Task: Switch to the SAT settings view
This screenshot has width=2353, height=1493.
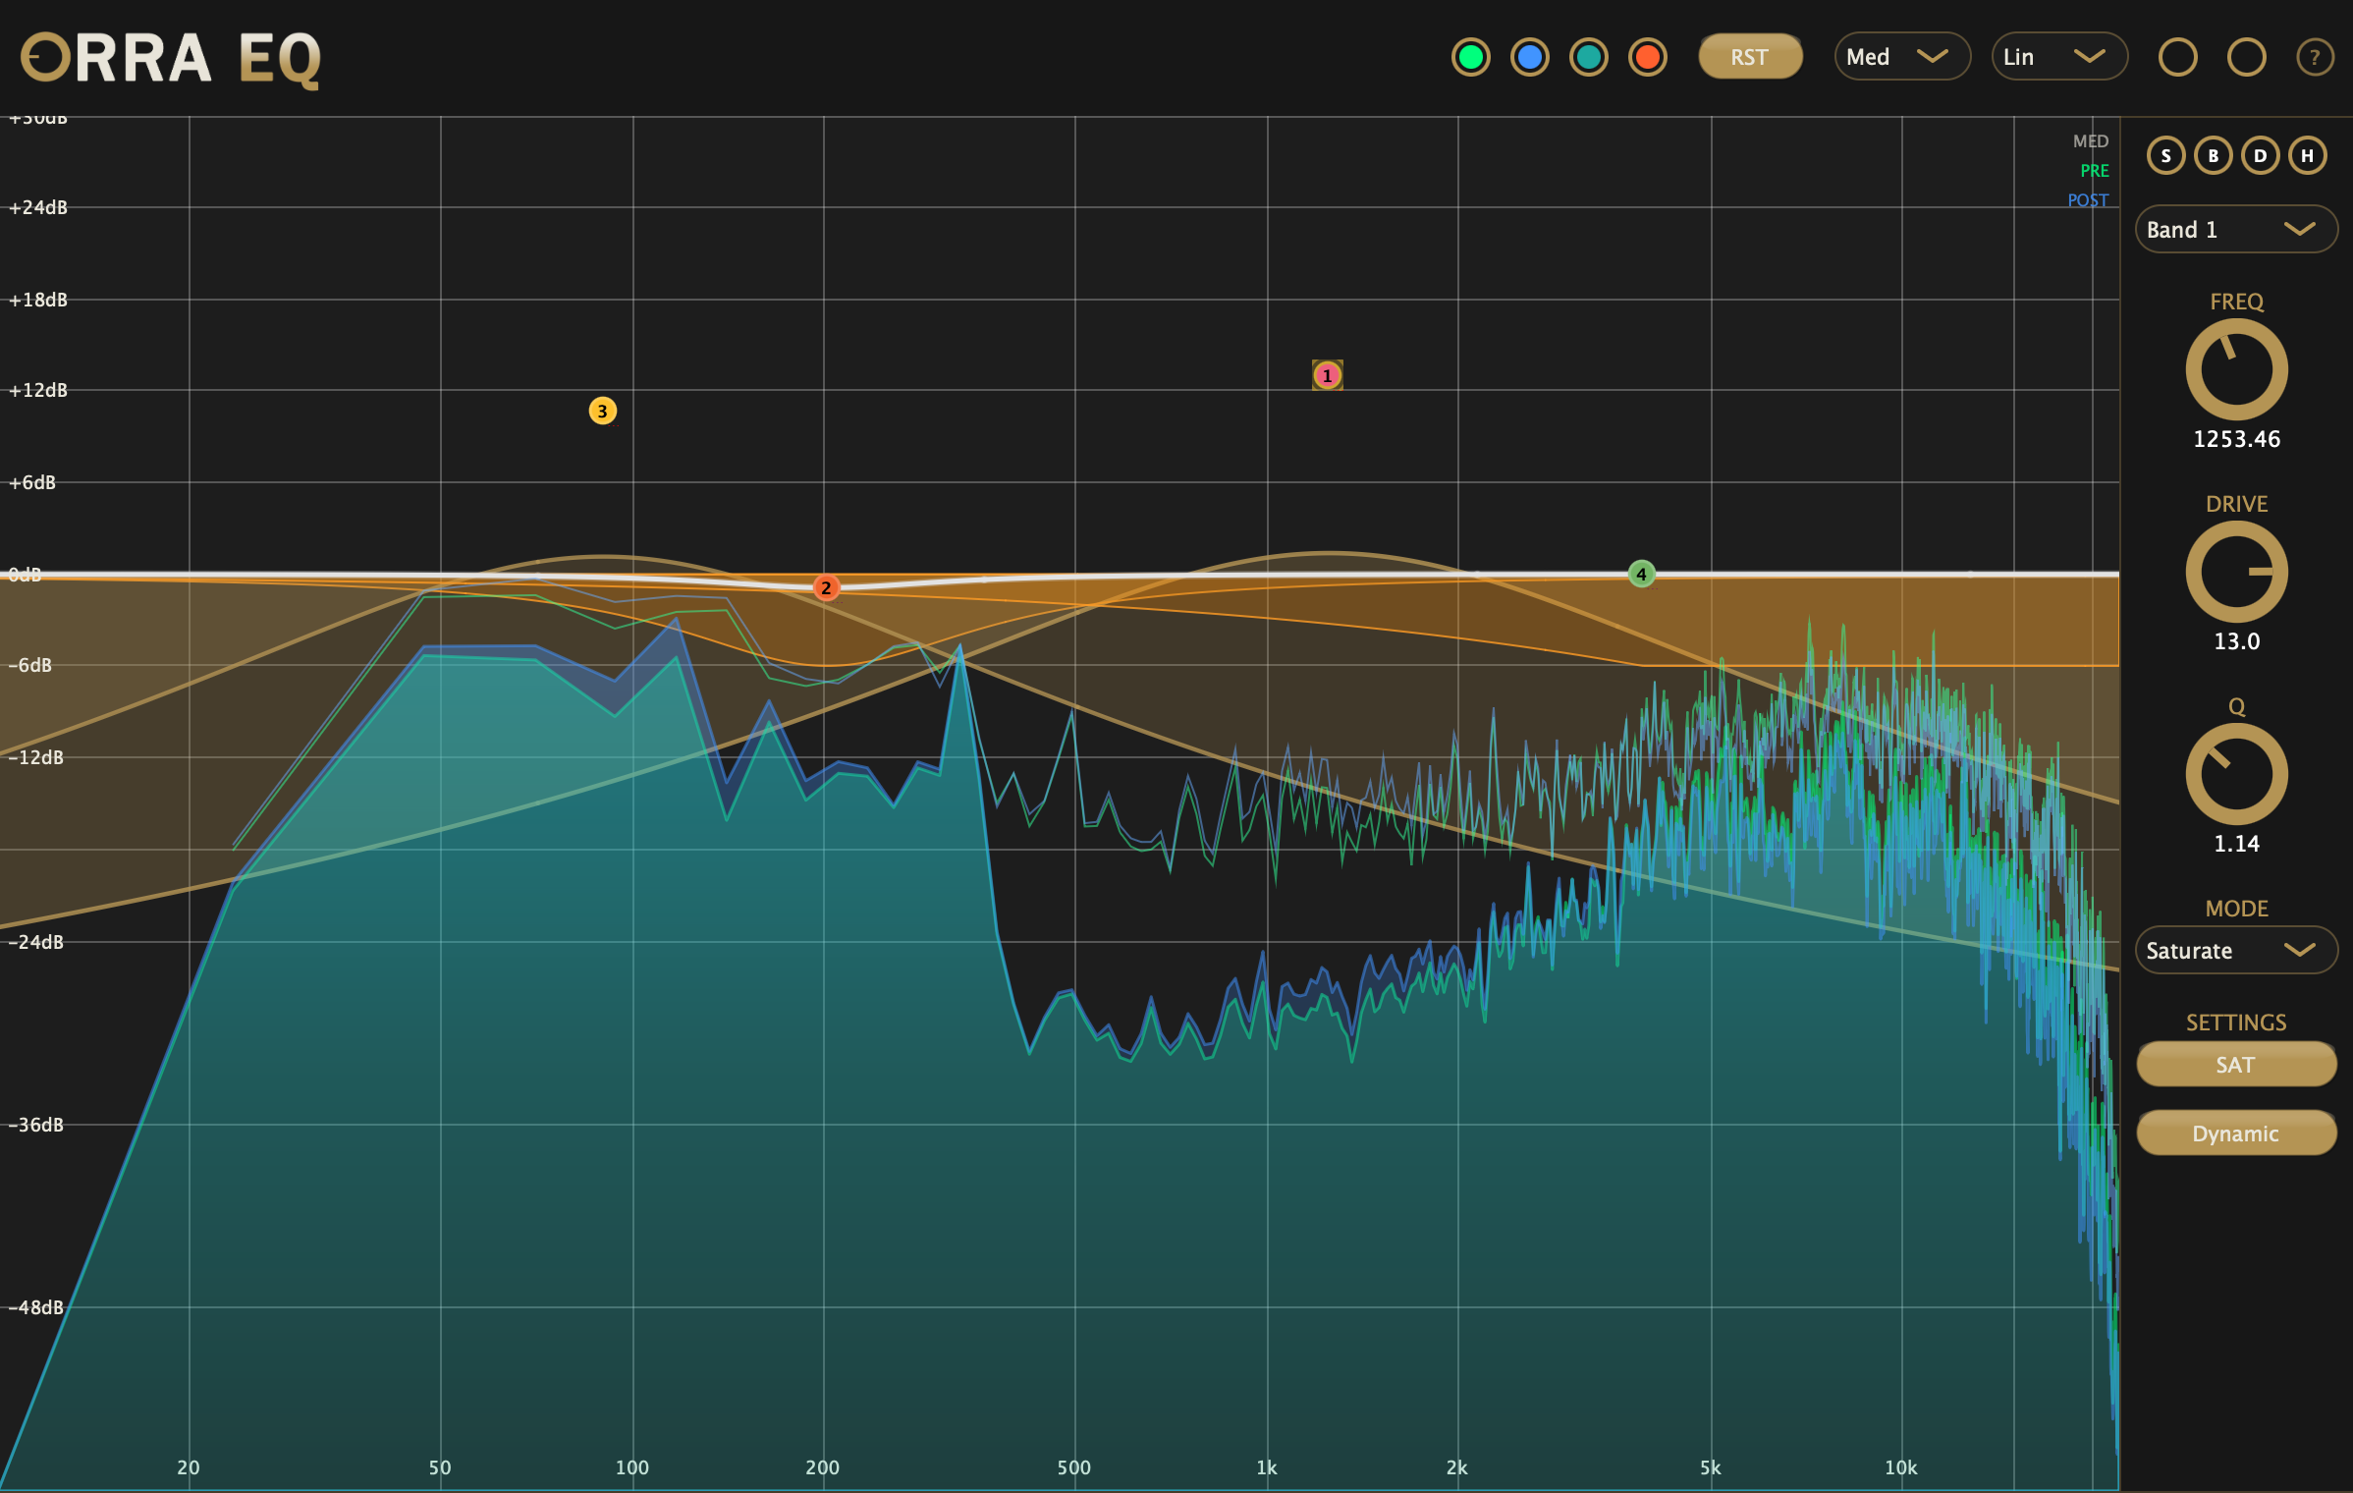Action: click(2236, 1064)
